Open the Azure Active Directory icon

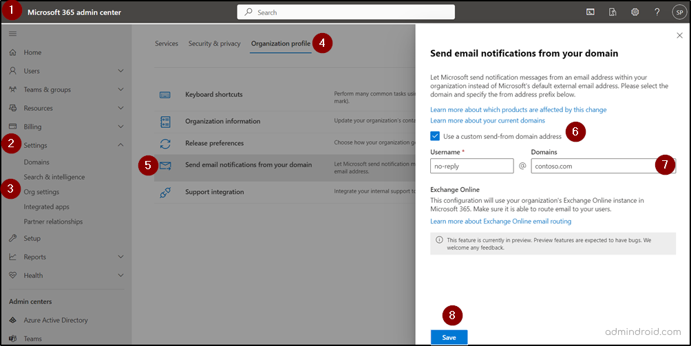click(x=13, y=320)
